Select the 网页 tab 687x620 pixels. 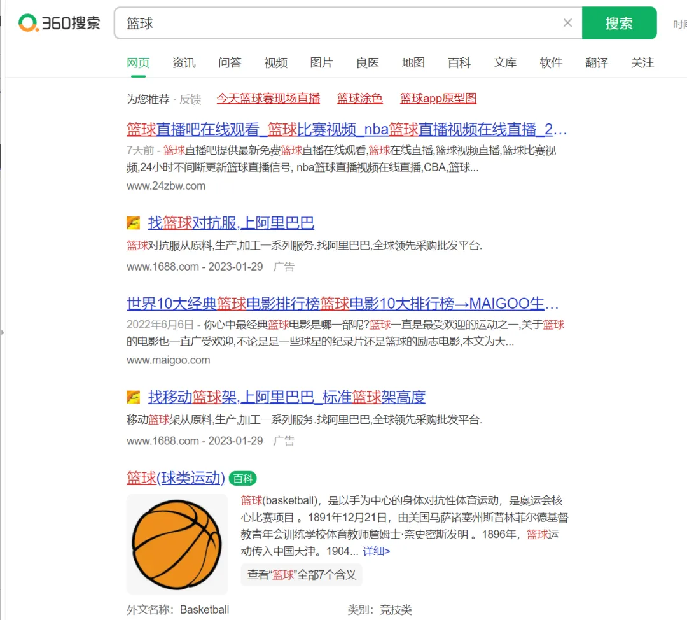(138, 63)
